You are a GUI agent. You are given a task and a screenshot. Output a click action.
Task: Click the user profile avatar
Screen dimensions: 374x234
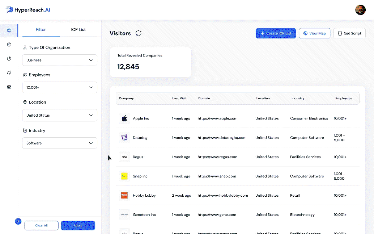click(x=360, y=10)
